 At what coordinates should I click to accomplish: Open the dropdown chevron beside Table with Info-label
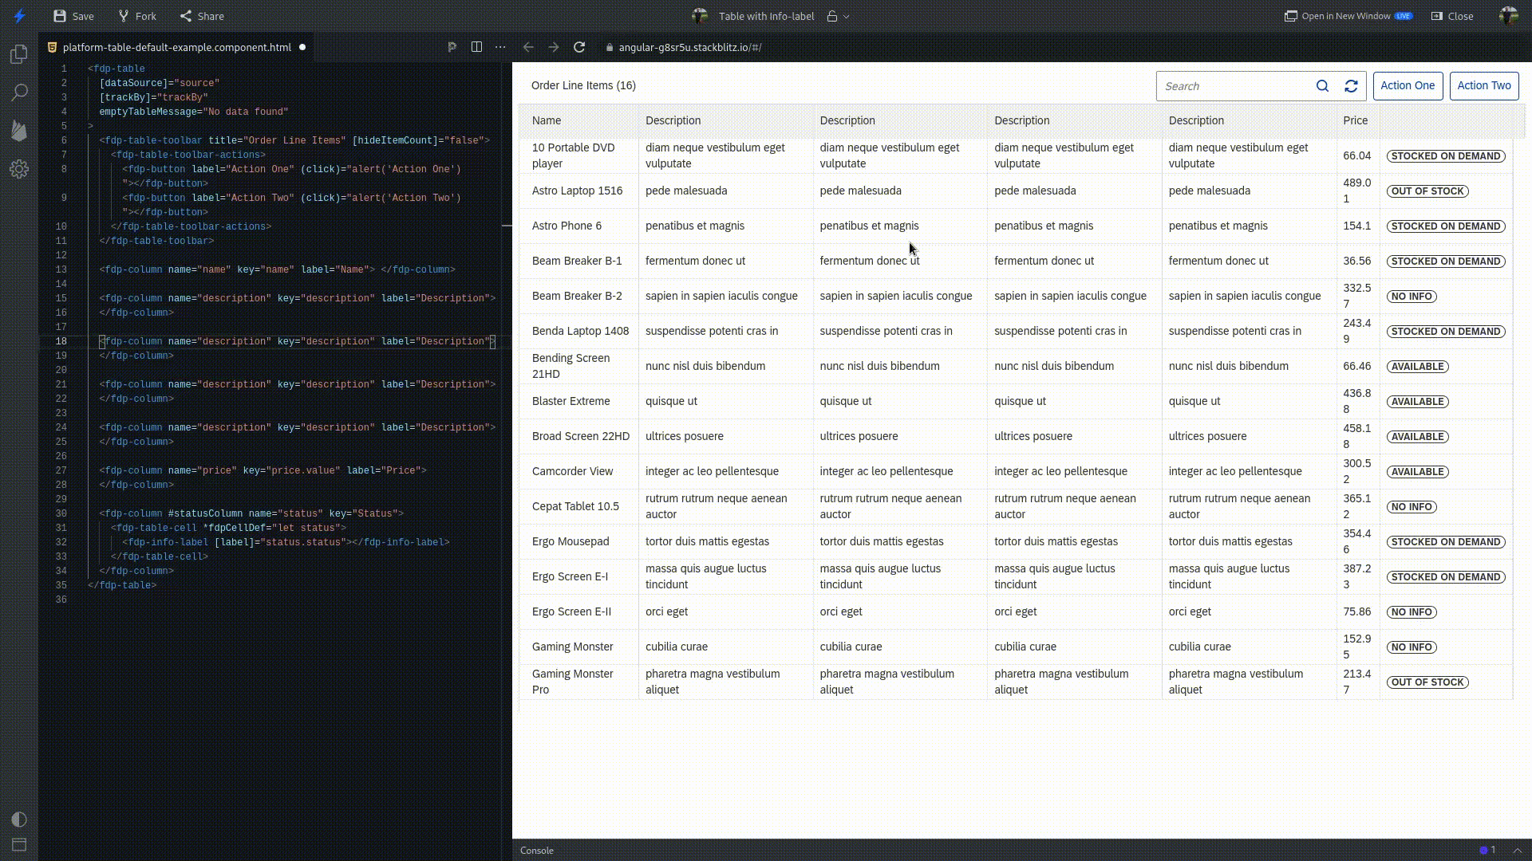click(x=847, y=16)
